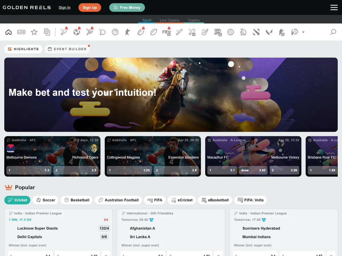Select the League of Legends icon

tap(243, 32)
